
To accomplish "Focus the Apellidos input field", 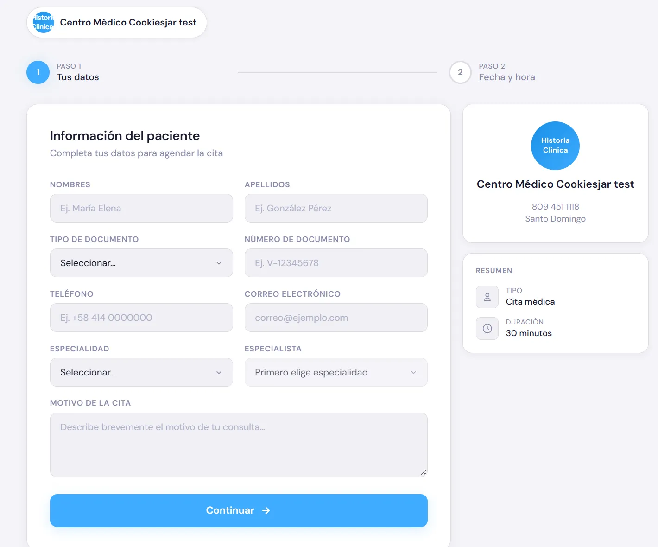I will click(x=336, y=208).
